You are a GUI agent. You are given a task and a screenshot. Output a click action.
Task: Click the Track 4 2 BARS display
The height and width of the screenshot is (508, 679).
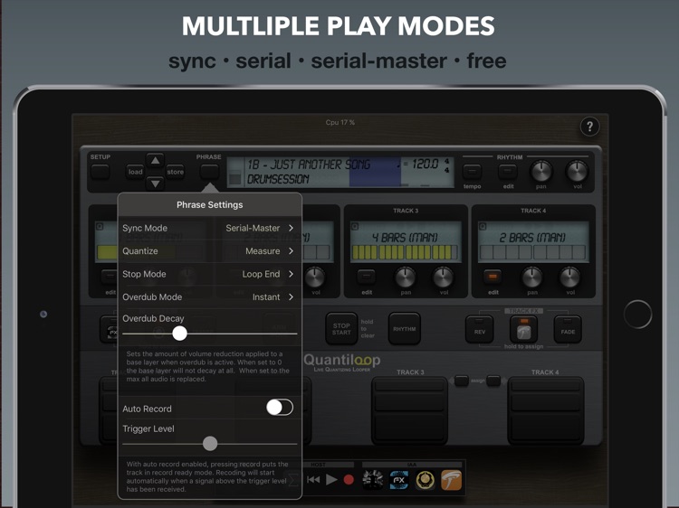point(532,241)
